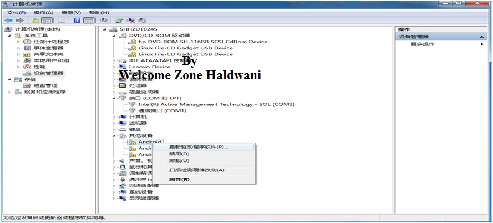493x223 pixels.
Task: Choose 属性(R) in context menu
Action: pyautogui.click(x=204, y=180)
